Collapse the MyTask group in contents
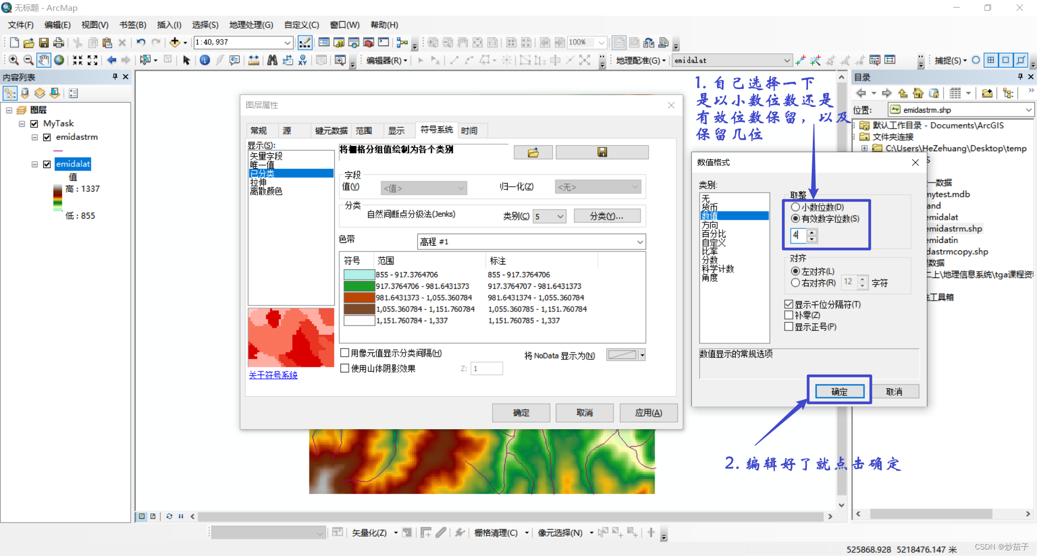The image size is (1037, 556). click(22, 124)
